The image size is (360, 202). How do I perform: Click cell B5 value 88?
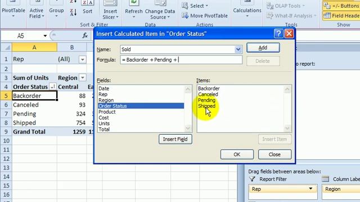72,96
